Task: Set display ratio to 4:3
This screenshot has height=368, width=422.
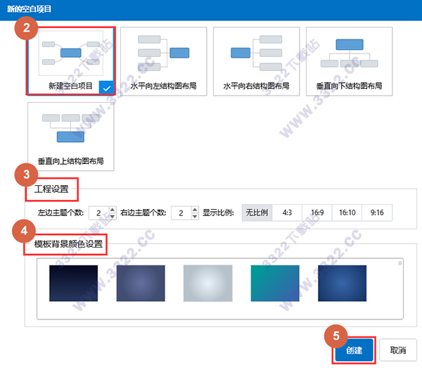Action: pyautogui.click(x=287, y=212)
